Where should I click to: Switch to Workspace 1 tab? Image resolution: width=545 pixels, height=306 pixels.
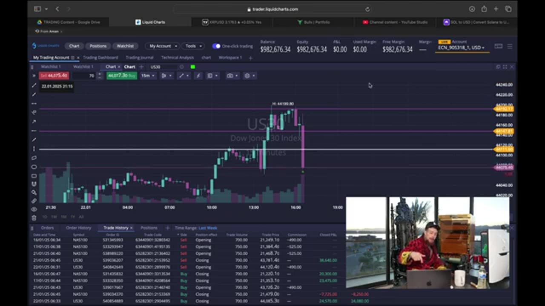coord(230,57)
